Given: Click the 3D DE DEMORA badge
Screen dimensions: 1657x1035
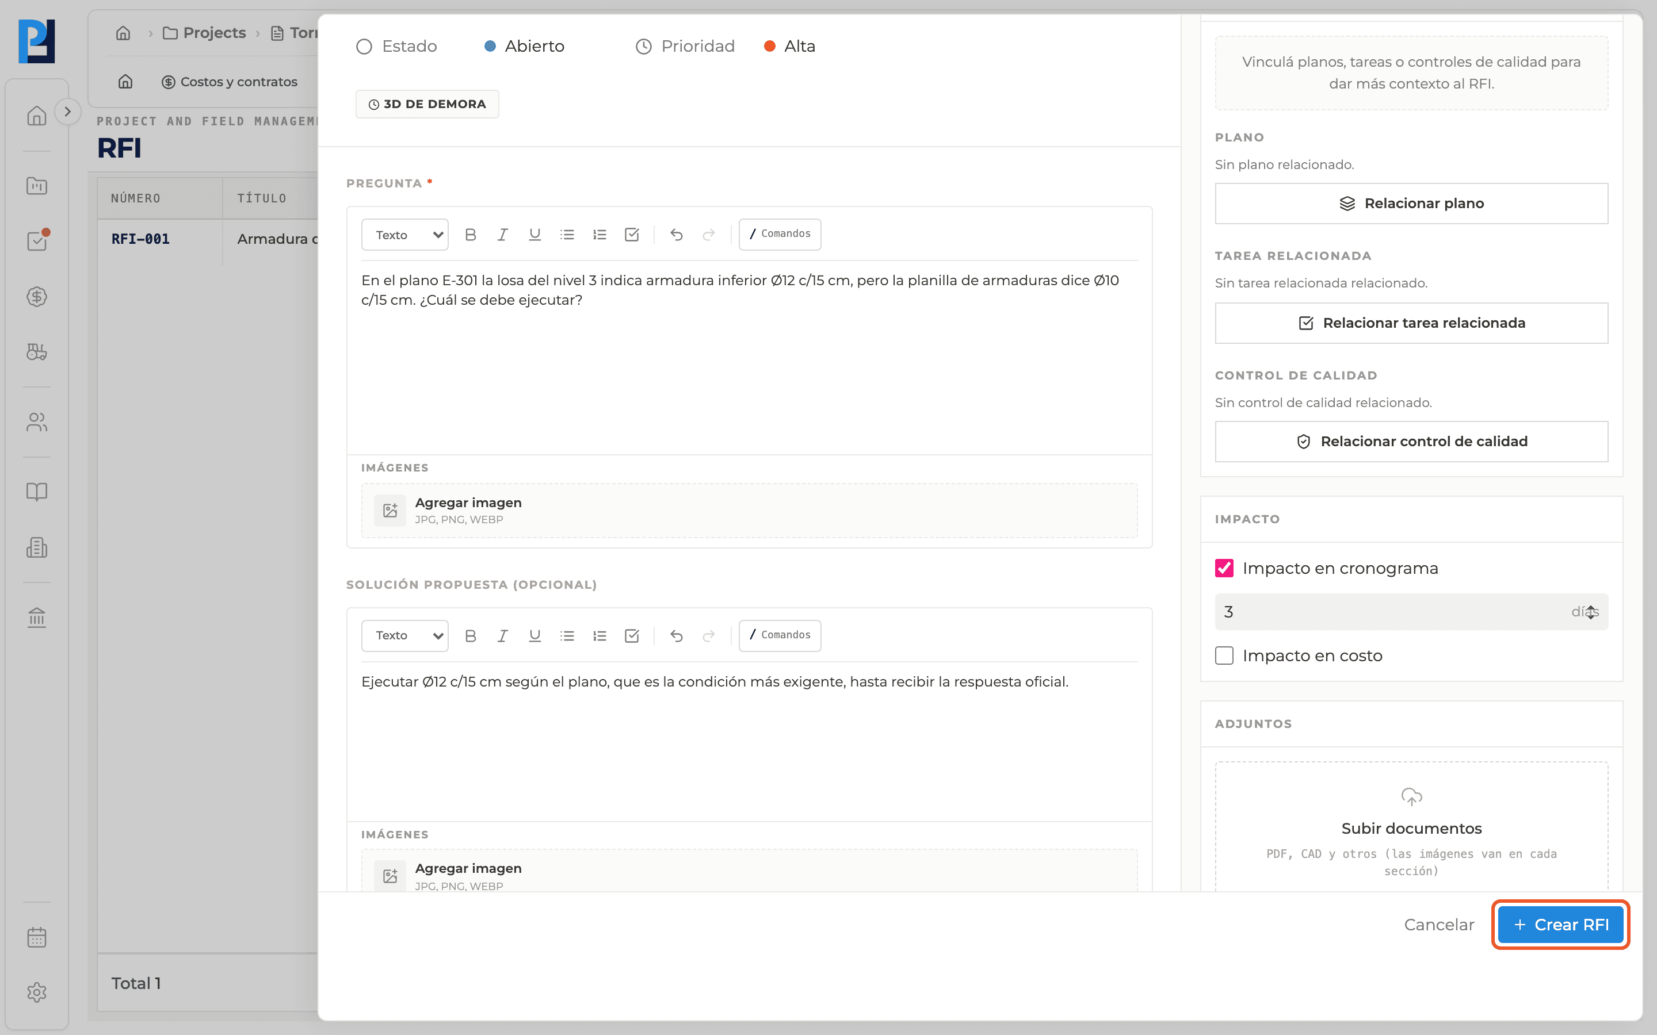Looking at the screenshot, I should pyautogui.click(x=427, y=104).
